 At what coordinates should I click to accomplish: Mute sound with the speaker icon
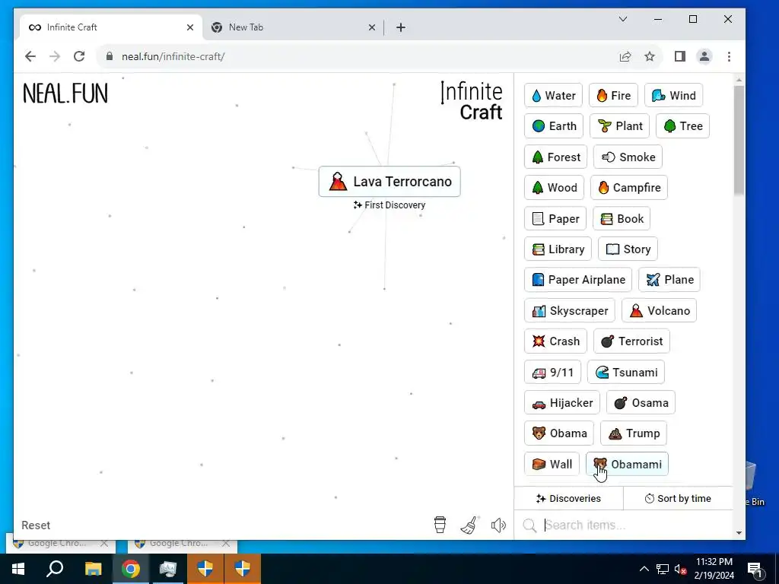(x=498, y=525)
